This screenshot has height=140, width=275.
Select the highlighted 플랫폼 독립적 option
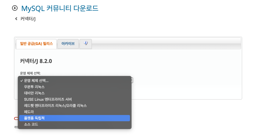coord(75,118)
